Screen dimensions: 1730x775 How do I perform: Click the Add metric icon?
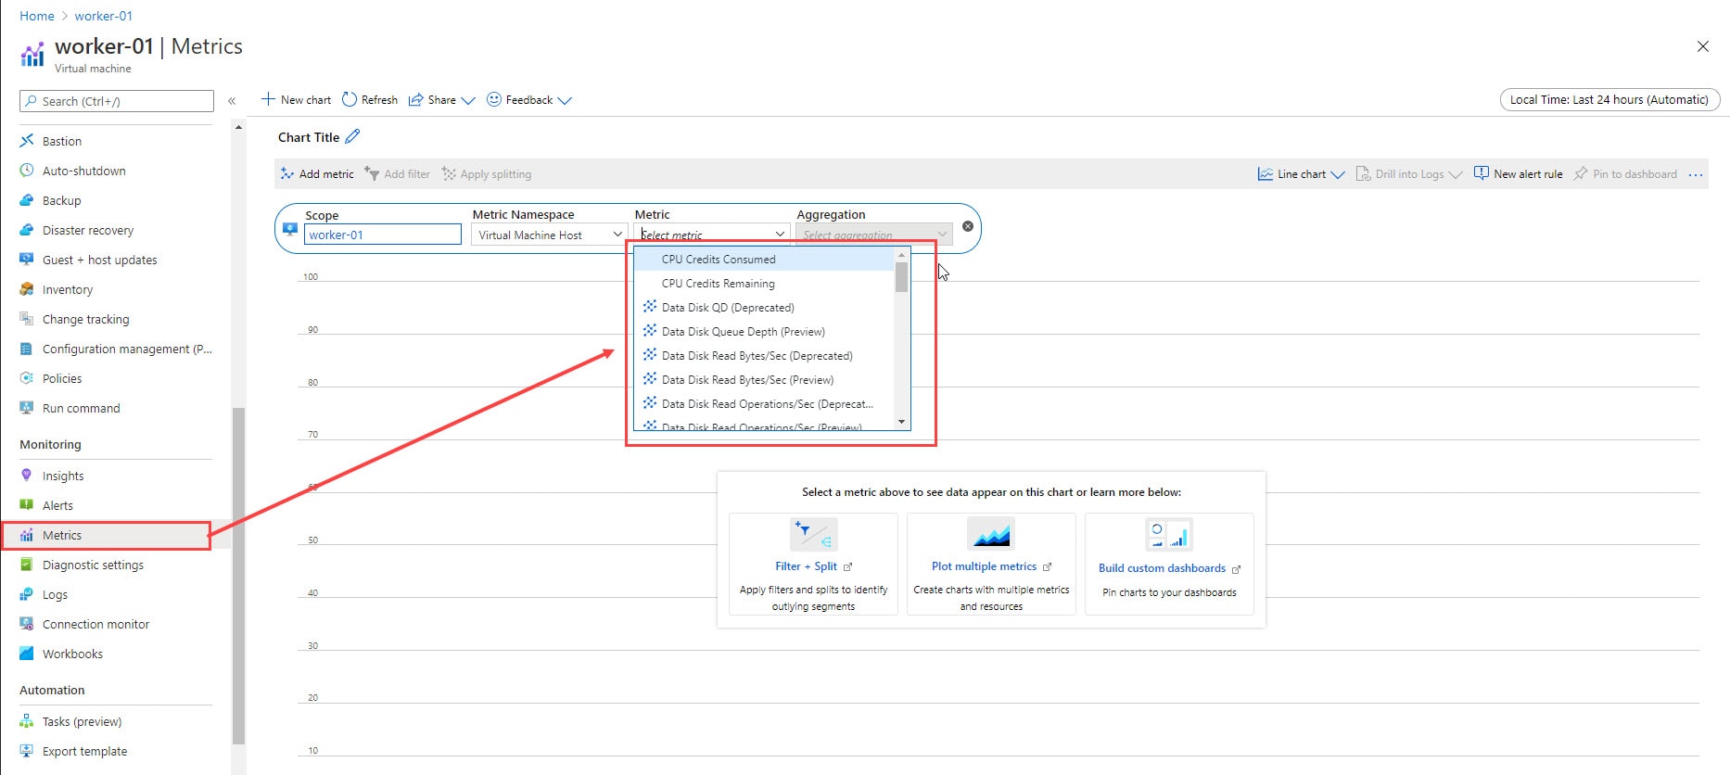(x=287, y=173)
